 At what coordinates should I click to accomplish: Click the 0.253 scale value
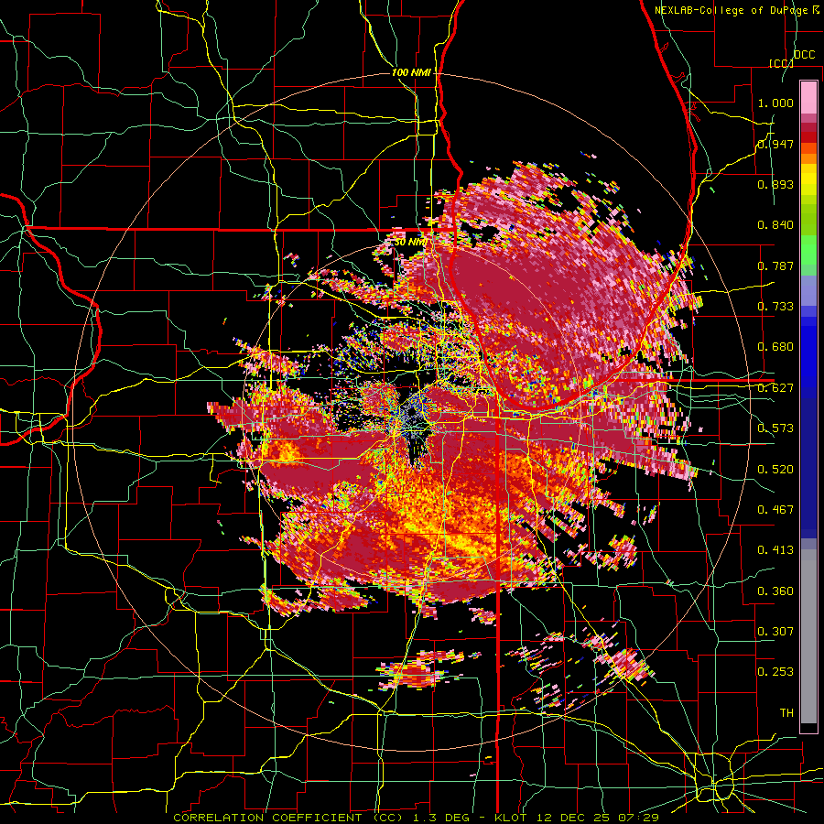(775, 672)
